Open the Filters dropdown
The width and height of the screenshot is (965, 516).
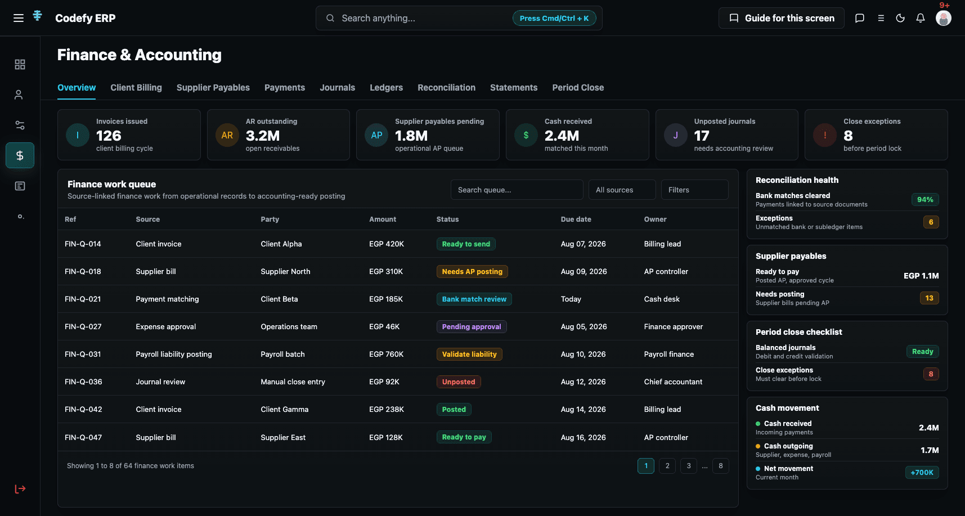[x=694, y=190]
